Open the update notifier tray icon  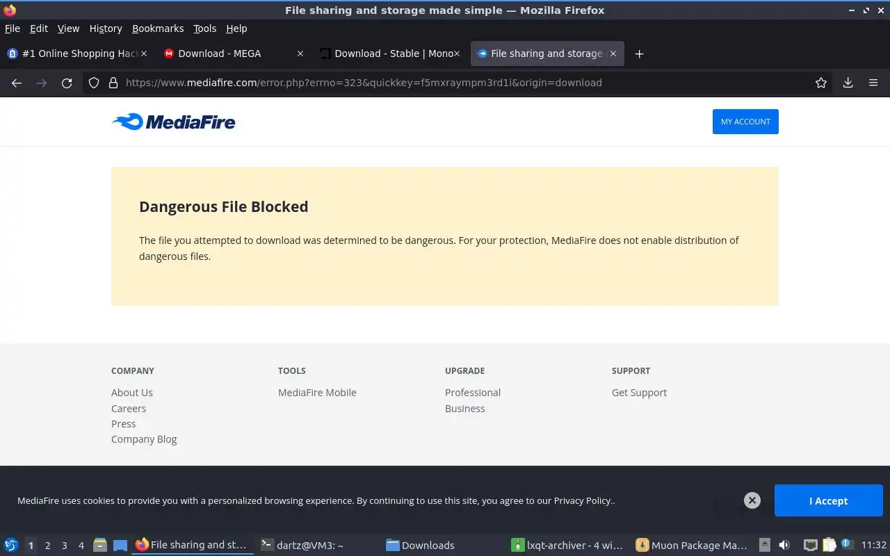pyautogui.click(x=847, y=544)
